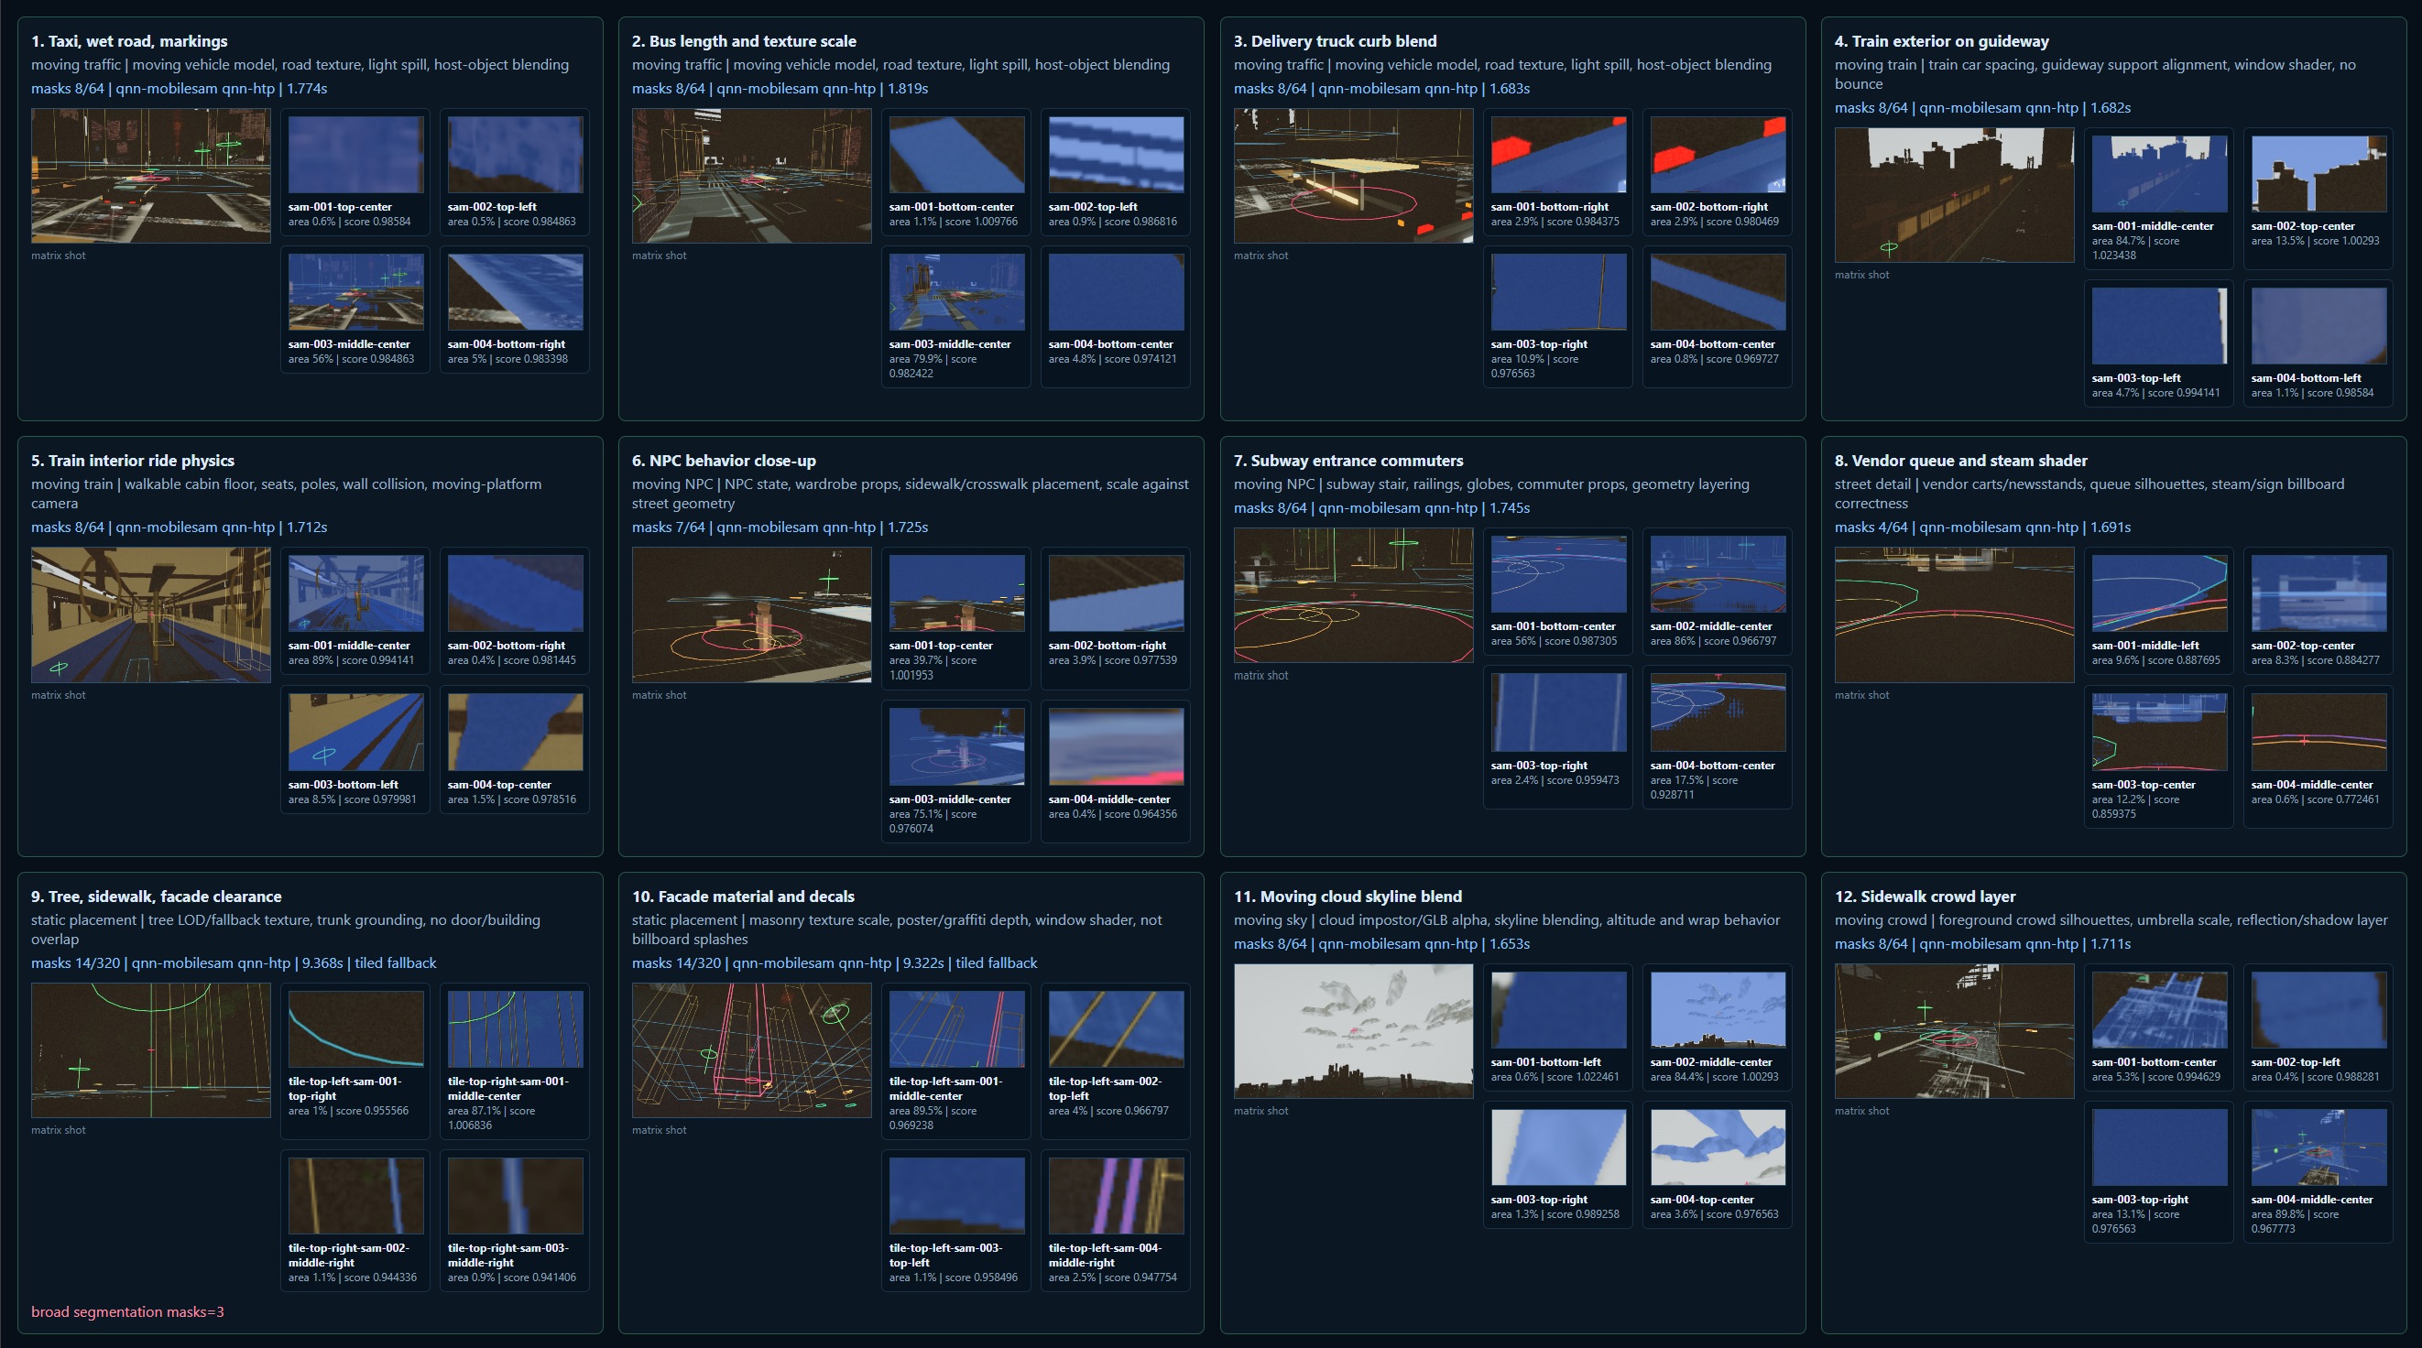
Task: Click the heading '8. Vendor queue and steam shader'
Action: point(1960,461)
